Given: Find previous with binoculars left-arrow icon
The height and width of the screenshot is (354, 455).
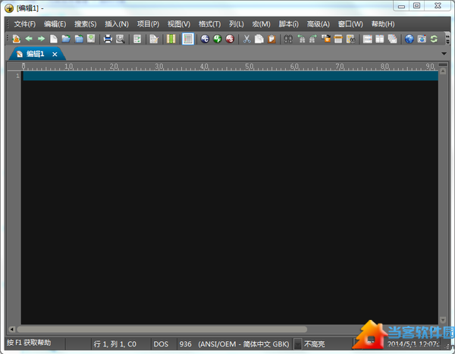Looking at the screenshot, I should point(301,39).
